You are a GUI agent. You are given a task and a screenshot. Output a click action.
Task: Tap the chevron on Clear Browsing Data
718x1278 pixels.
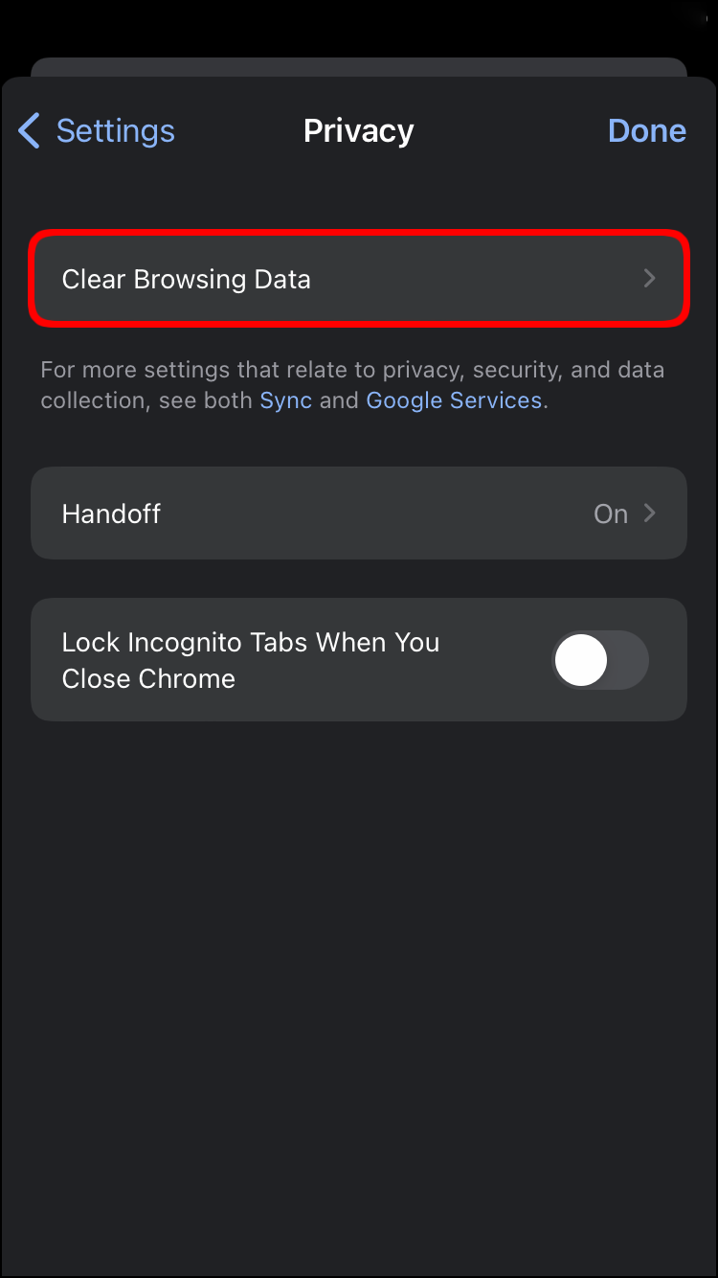point(650,279)
